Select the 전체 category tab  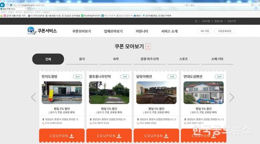[48, 59]
